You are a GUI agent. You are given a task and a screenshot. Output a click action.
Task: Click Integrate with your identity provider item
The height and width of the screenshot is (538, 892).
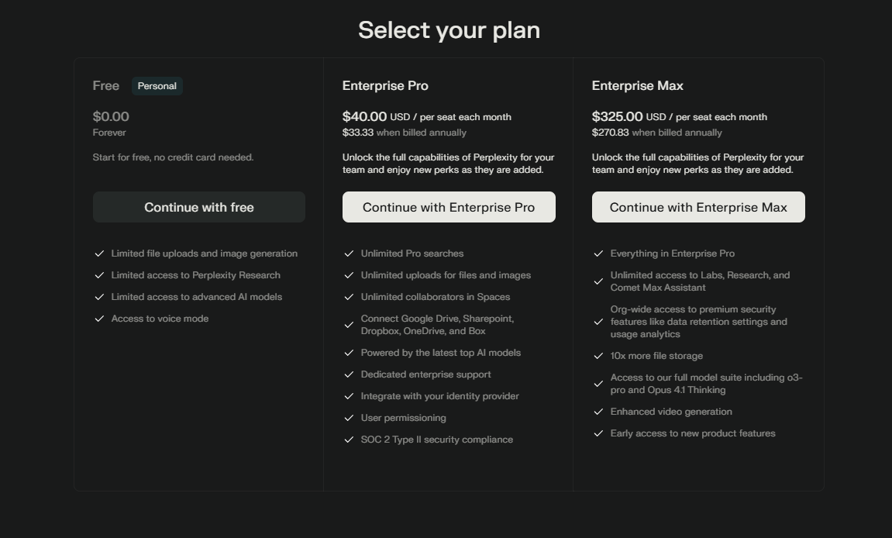coord(439,396)
